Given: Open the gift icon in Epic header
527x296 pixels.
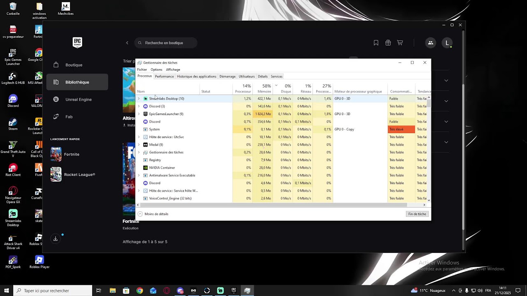Looking at the screenshot, I should coord(388,43).
